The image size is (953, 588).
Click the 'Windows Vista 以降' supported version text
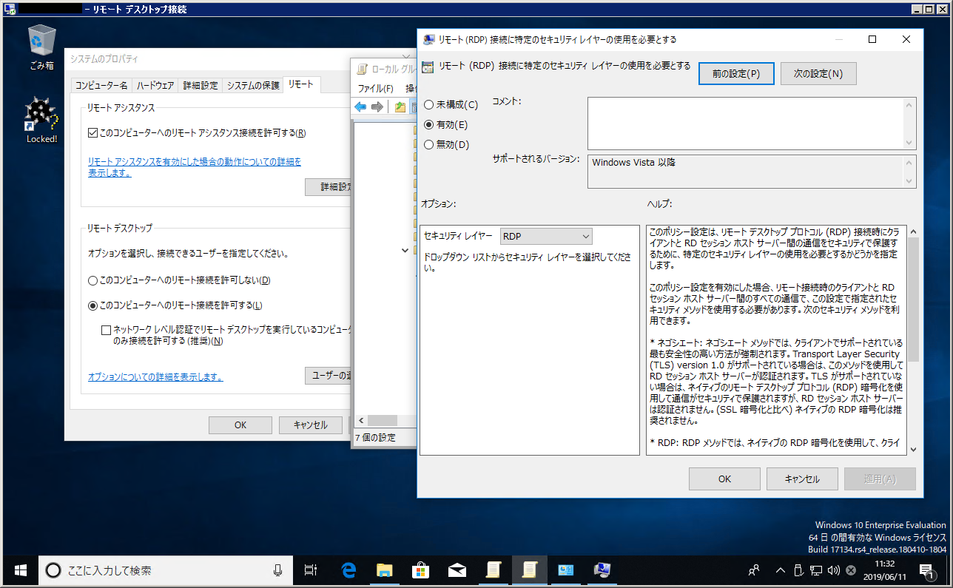[634, 162]
